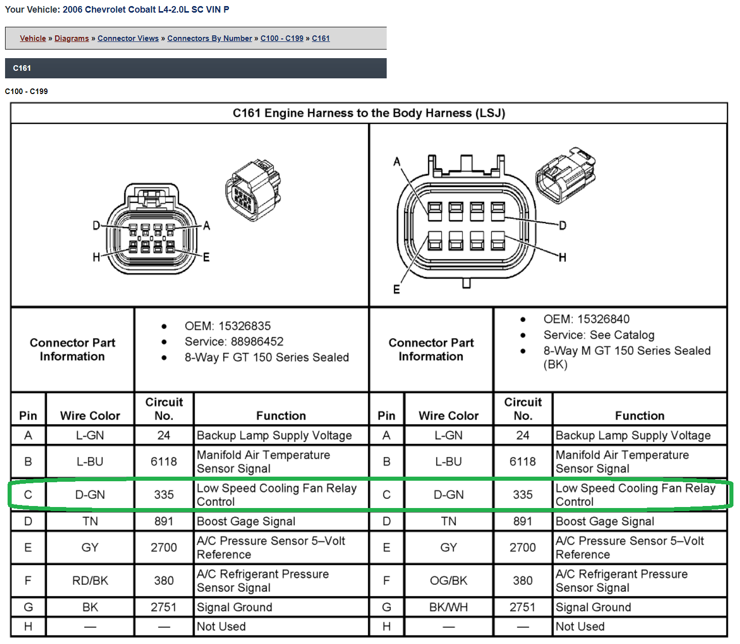Select the RD/BK wire color cell
Viewport: 740px width, 644px height.
(90, 581)
